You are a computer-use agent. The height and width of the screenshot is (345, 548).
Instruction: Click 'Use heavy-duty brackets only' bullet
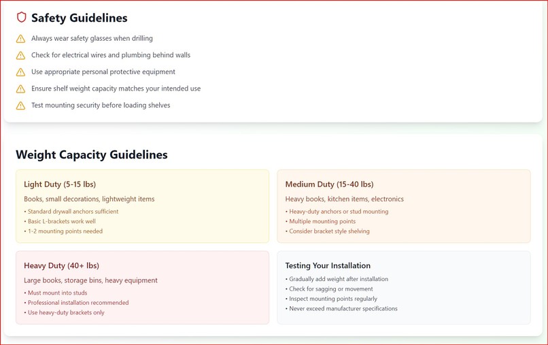pos(65,312)
